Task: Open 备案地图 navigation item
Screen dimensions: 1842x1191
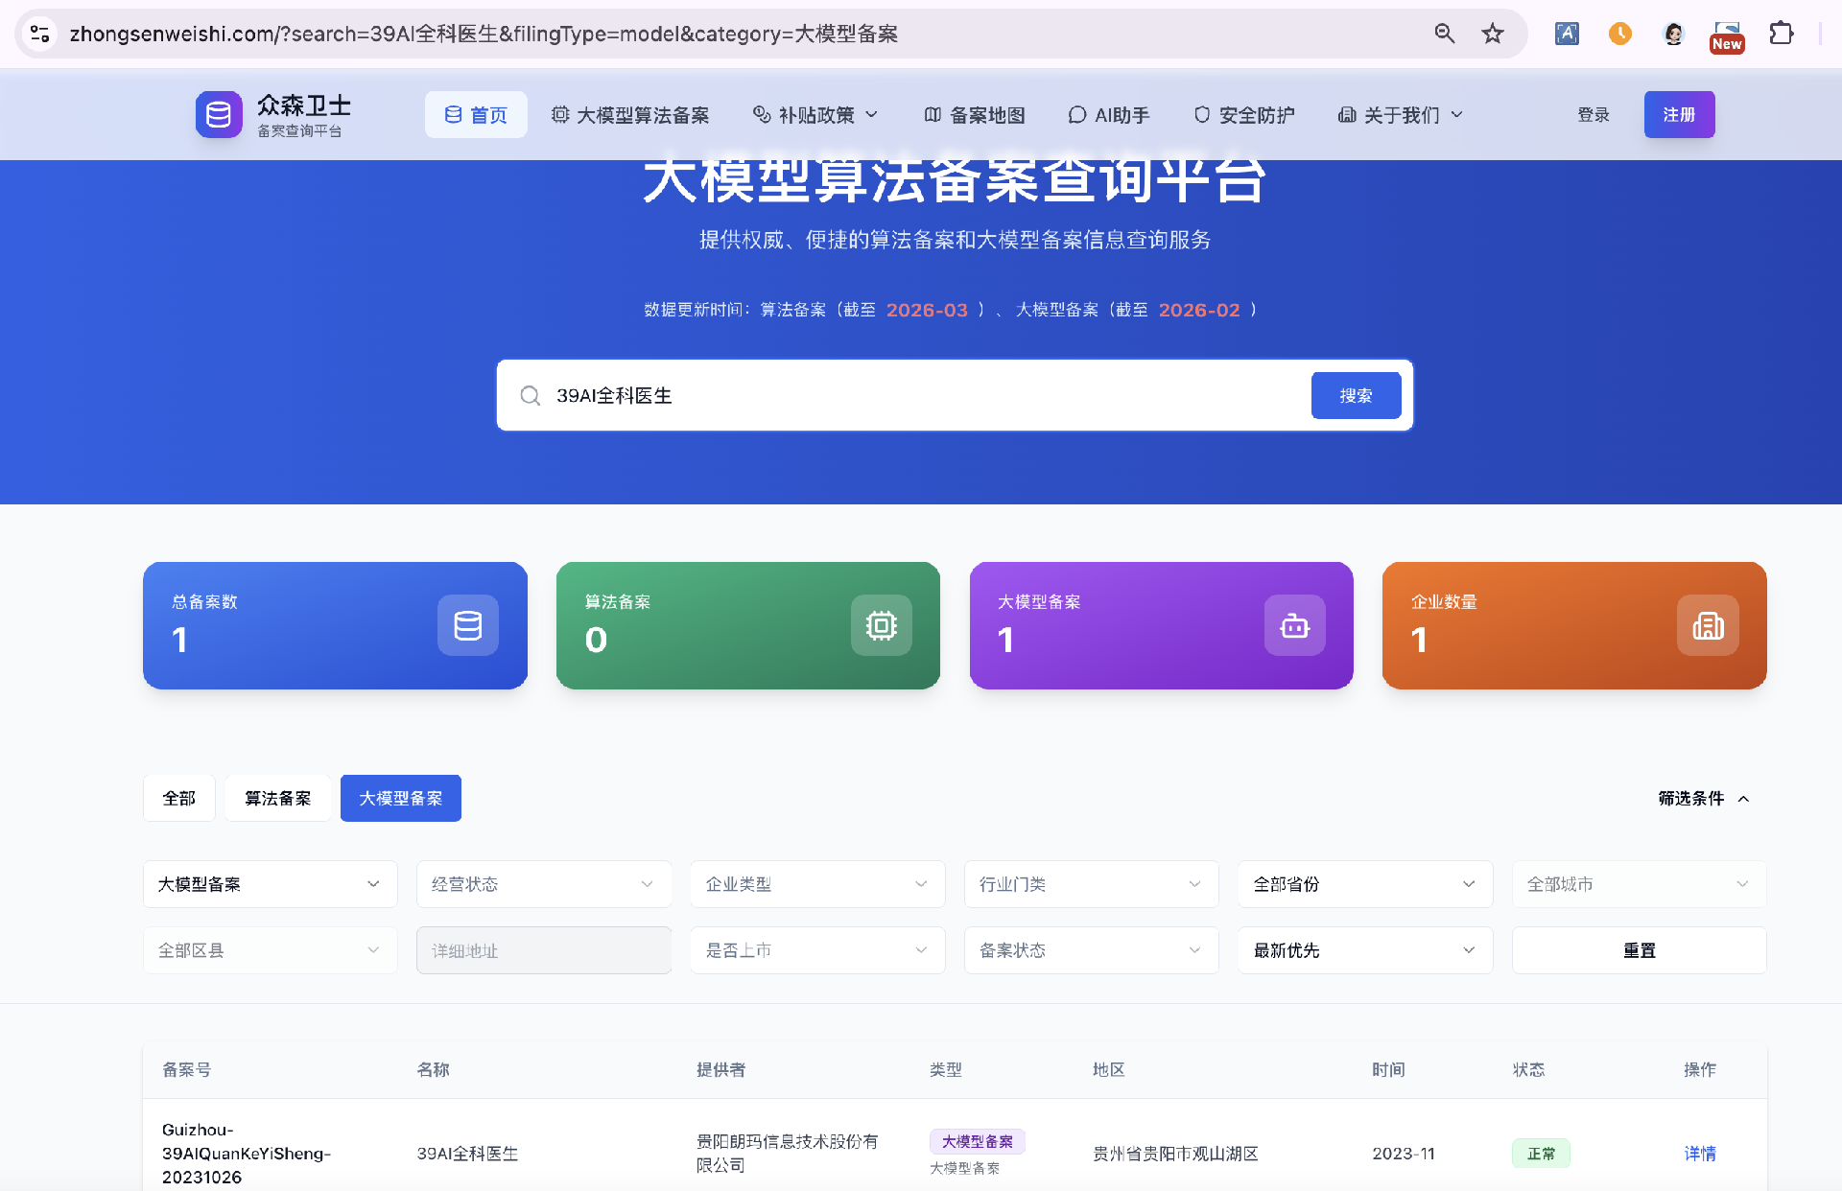Action: (x=975, y=115)
